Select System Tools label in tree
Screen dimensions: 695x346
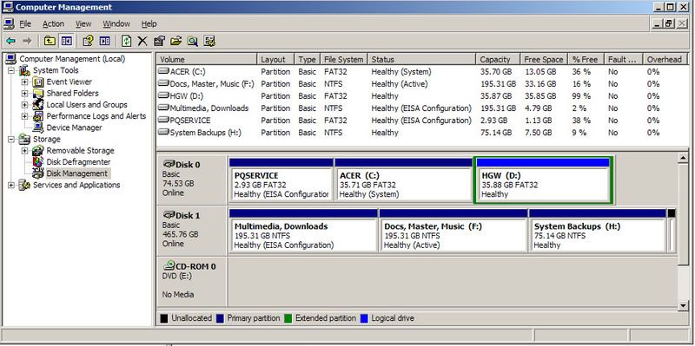[56, 70]
